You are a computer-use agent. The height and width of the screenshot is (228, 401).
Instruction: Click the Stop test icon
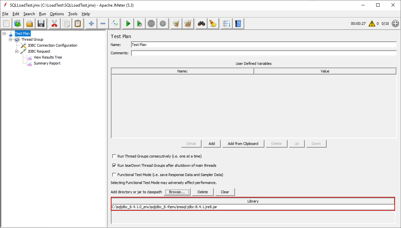pyautogui.click(x=151, y=23)
